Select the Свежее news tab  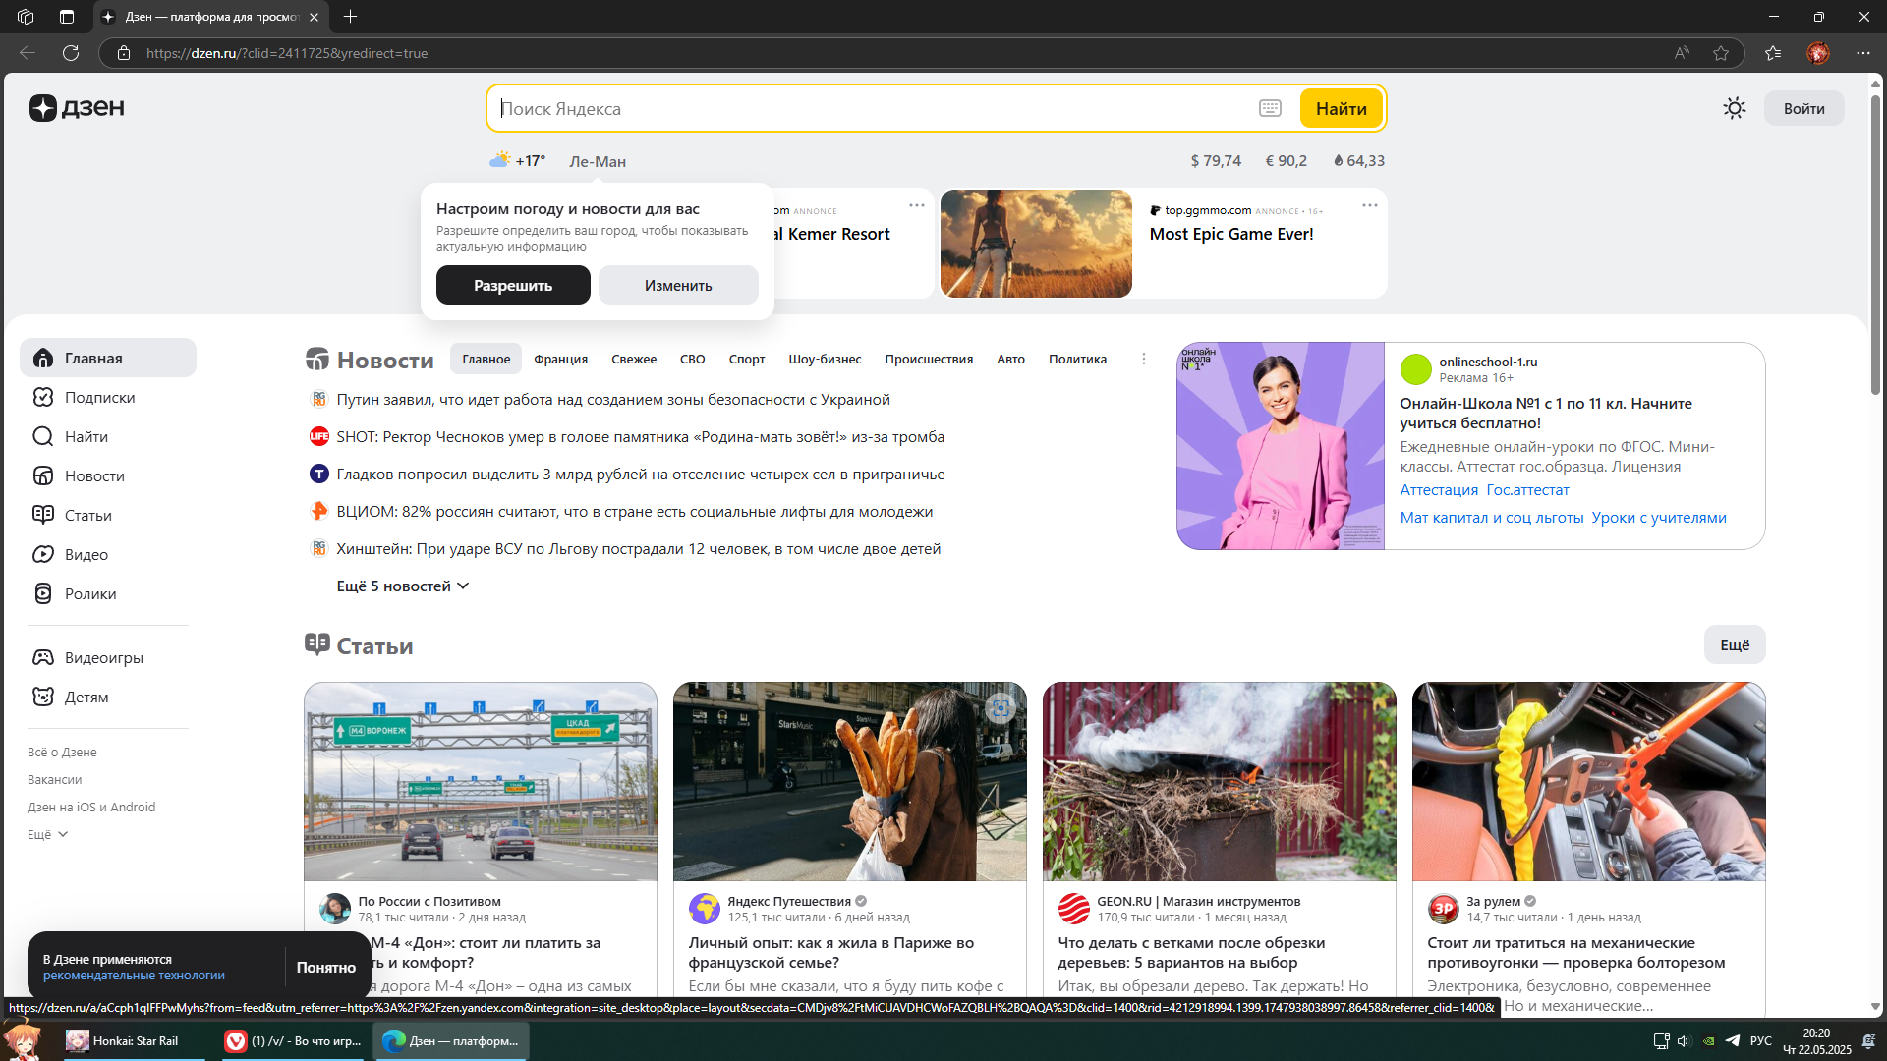point(634,359)
